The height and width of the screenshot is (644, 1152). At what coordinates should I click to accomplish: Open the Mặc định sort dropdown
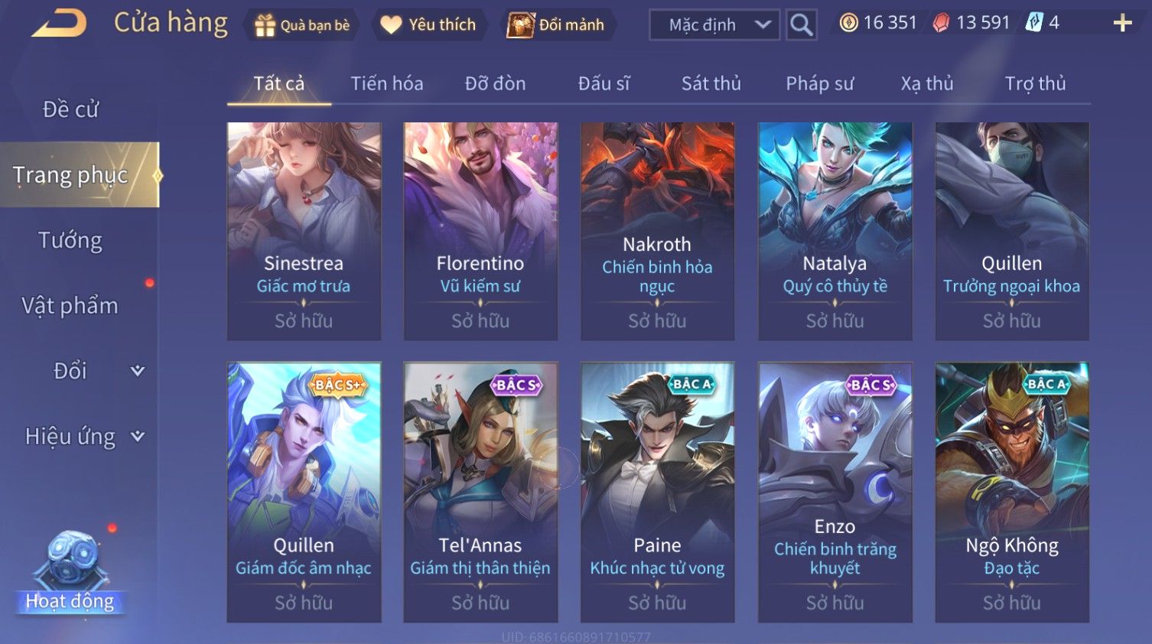(714, 24)
